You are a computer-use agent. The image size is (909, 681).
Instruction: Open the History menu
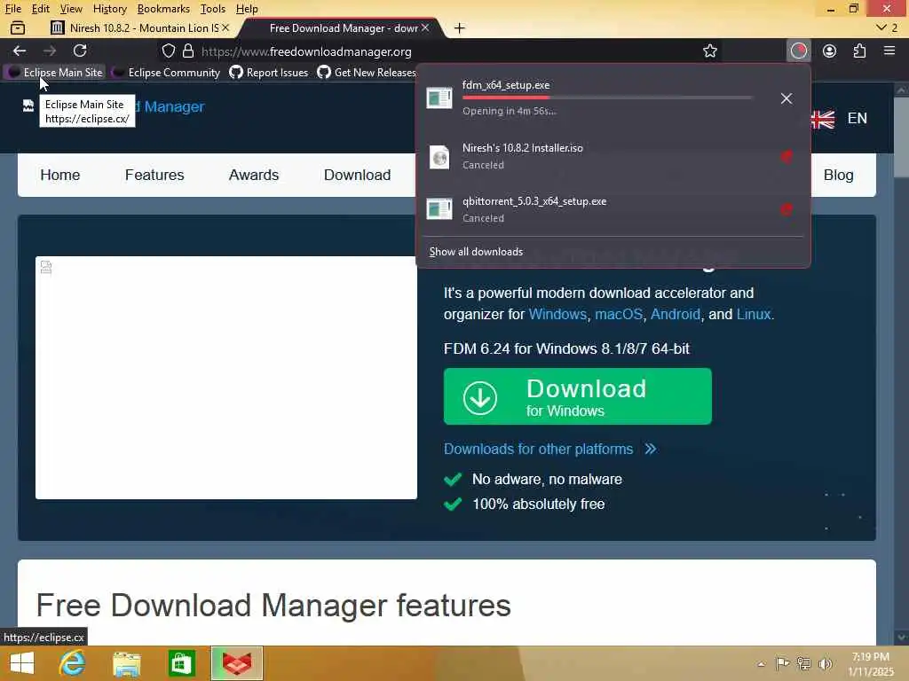coord(109,9)
